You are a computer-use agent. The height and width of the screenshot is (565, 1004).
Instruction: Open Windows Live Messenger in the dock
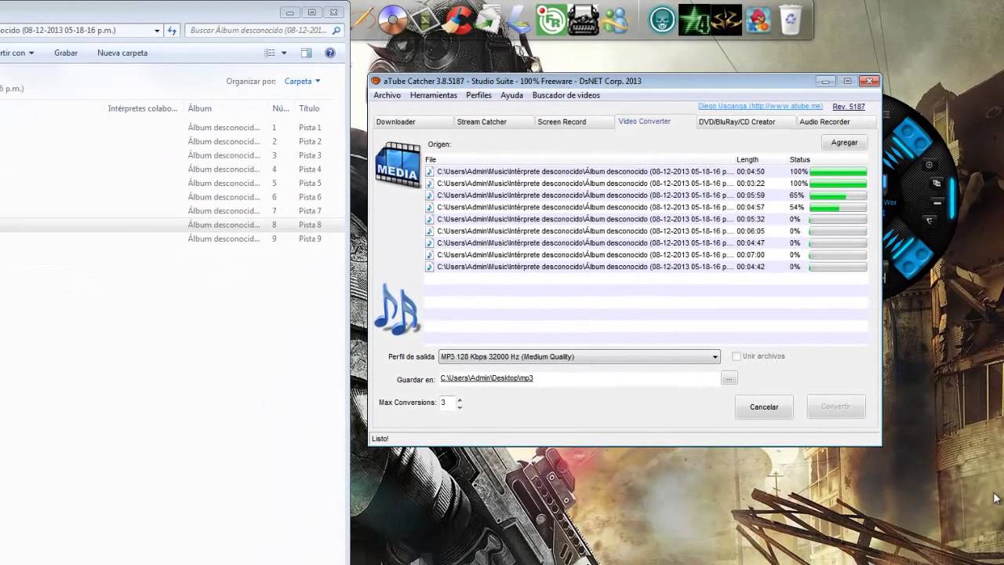click(x=616, y=20)
